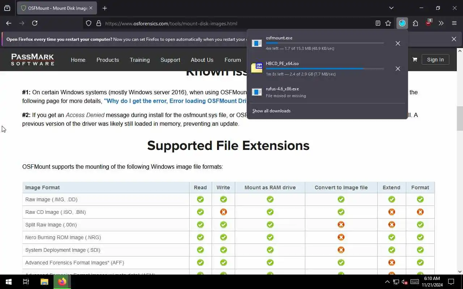Cancel the osfmount.exe download
Image resolution: width=463 pixels, height=289 pixels.
398,43
